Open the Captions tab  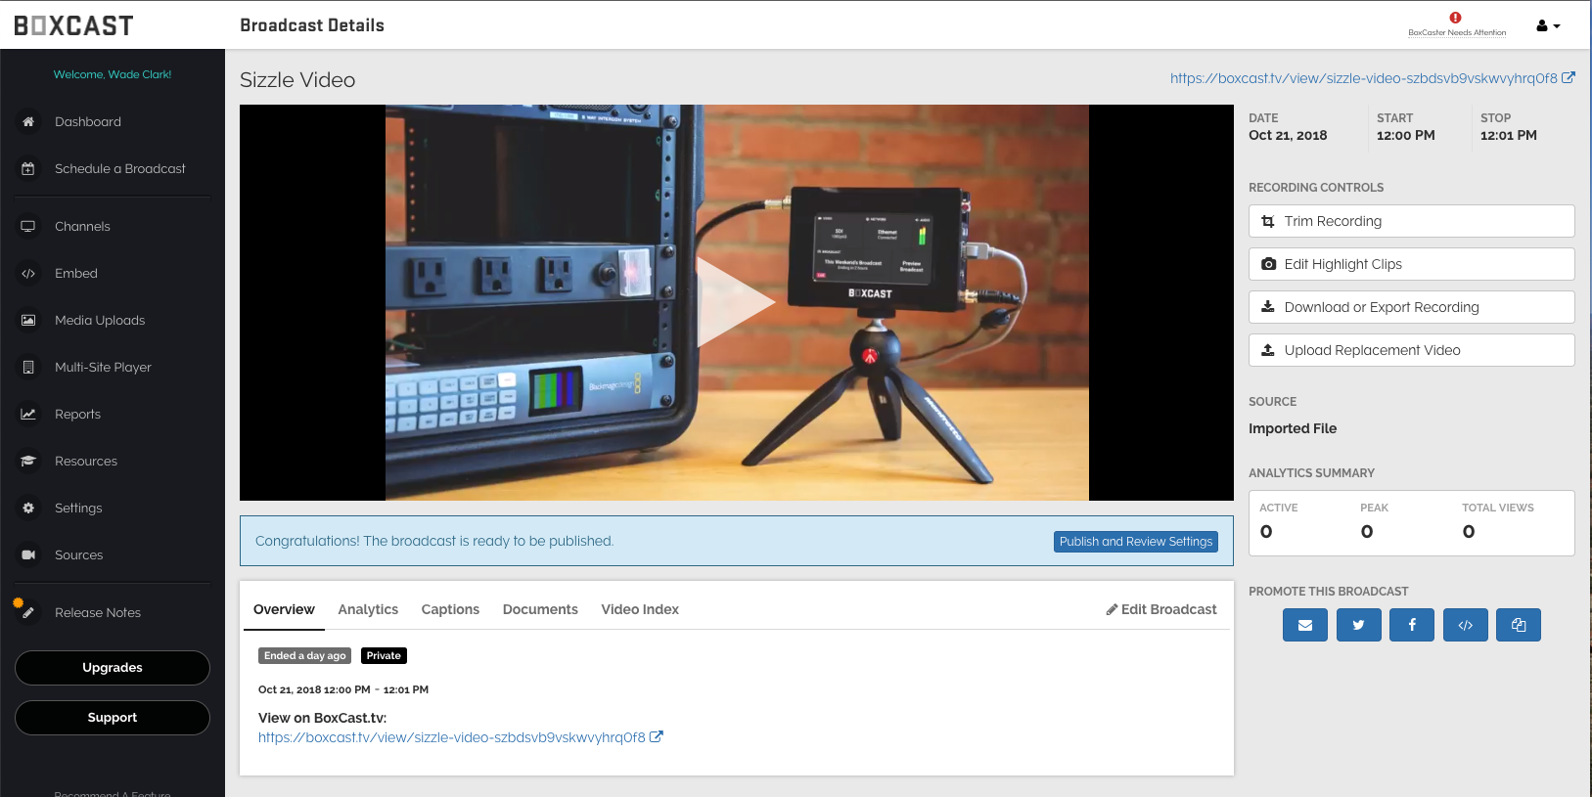click(x=450, y=609)
